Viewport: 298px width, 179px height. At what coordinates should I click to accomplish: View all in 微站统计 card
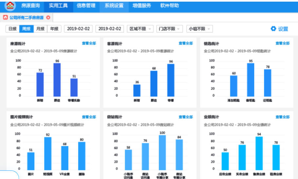pyautogui.click(x=186, y=117)
